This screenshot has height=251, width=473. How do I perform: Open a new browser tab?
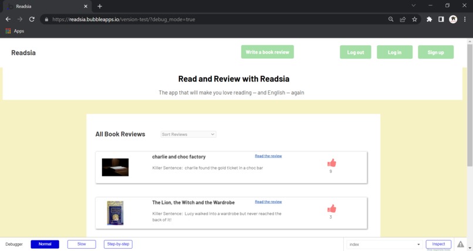pos(100,6)
